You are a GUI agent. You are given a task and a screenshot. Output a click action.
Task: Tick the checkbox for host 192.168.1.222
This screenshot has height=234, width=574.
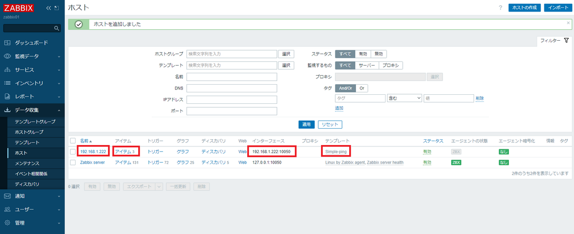(73, 151)
